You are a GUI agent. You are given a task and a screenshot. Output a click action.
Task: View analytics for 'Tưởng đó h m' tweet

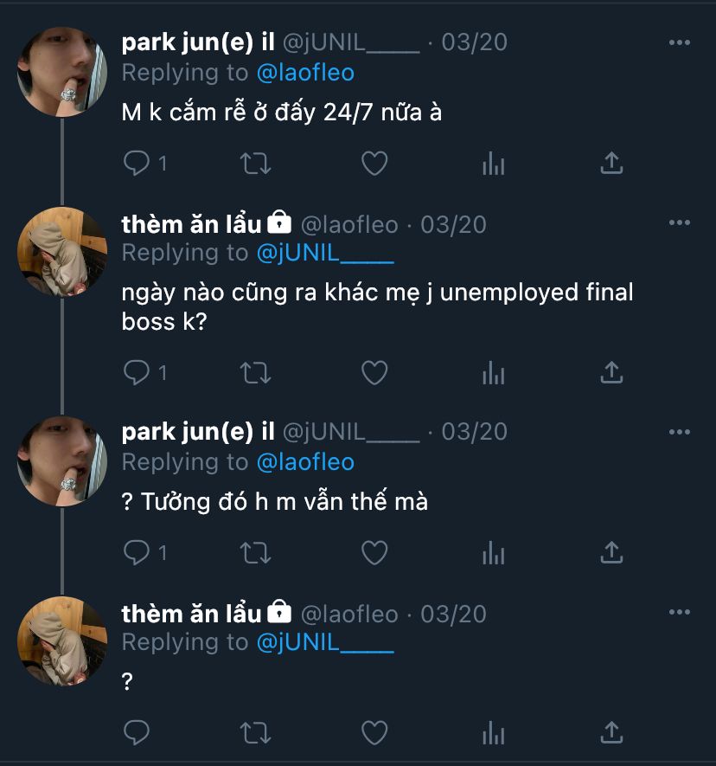pyautogui.click(x=493, y=551)
